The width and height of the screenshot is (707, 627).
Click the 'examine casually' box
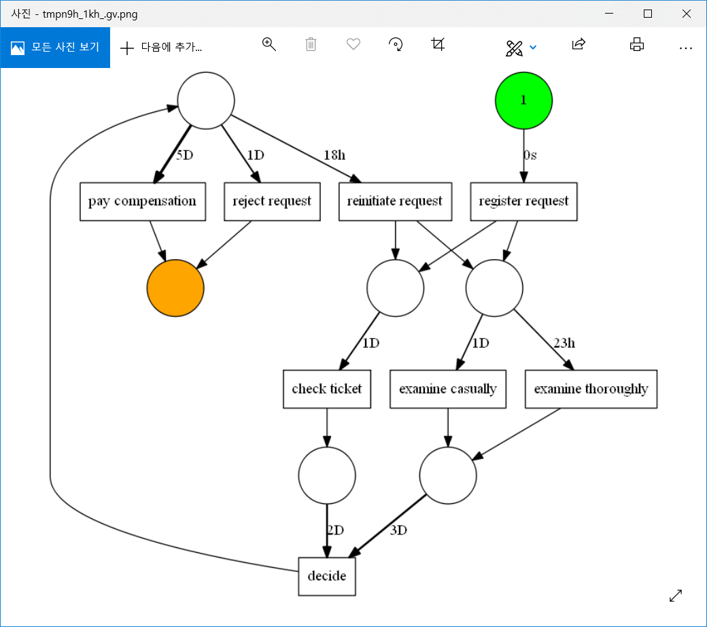(448, 389)
